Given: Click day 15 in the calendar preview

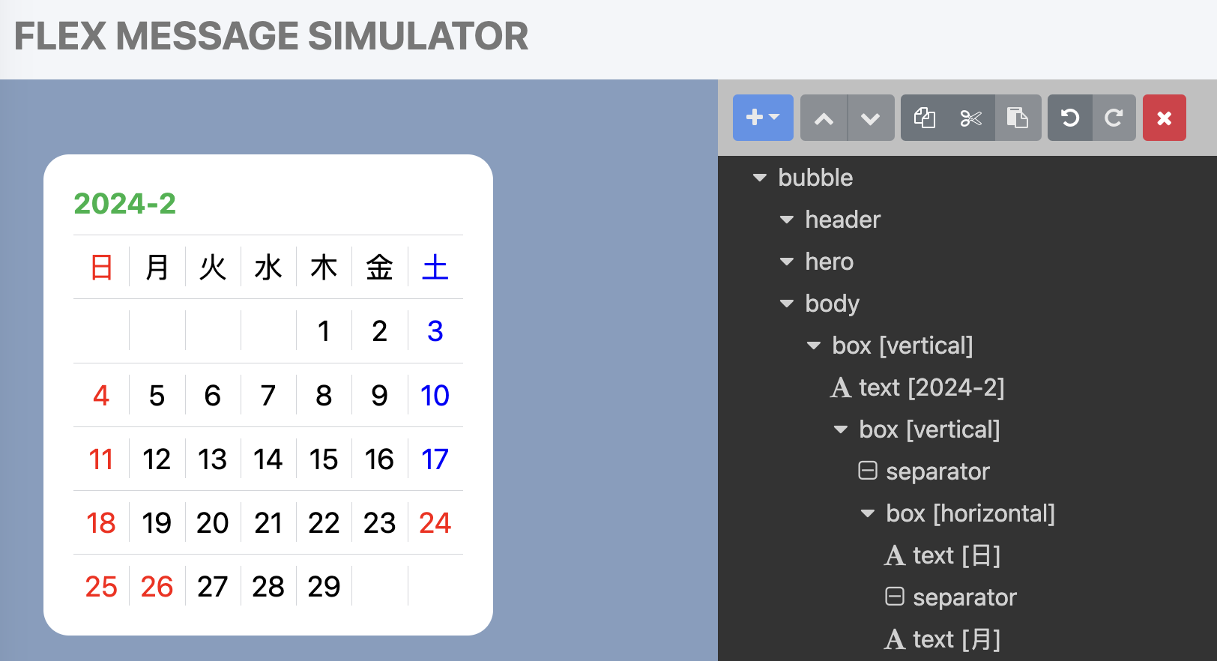Looking at the screenshot, I should 324,459.
